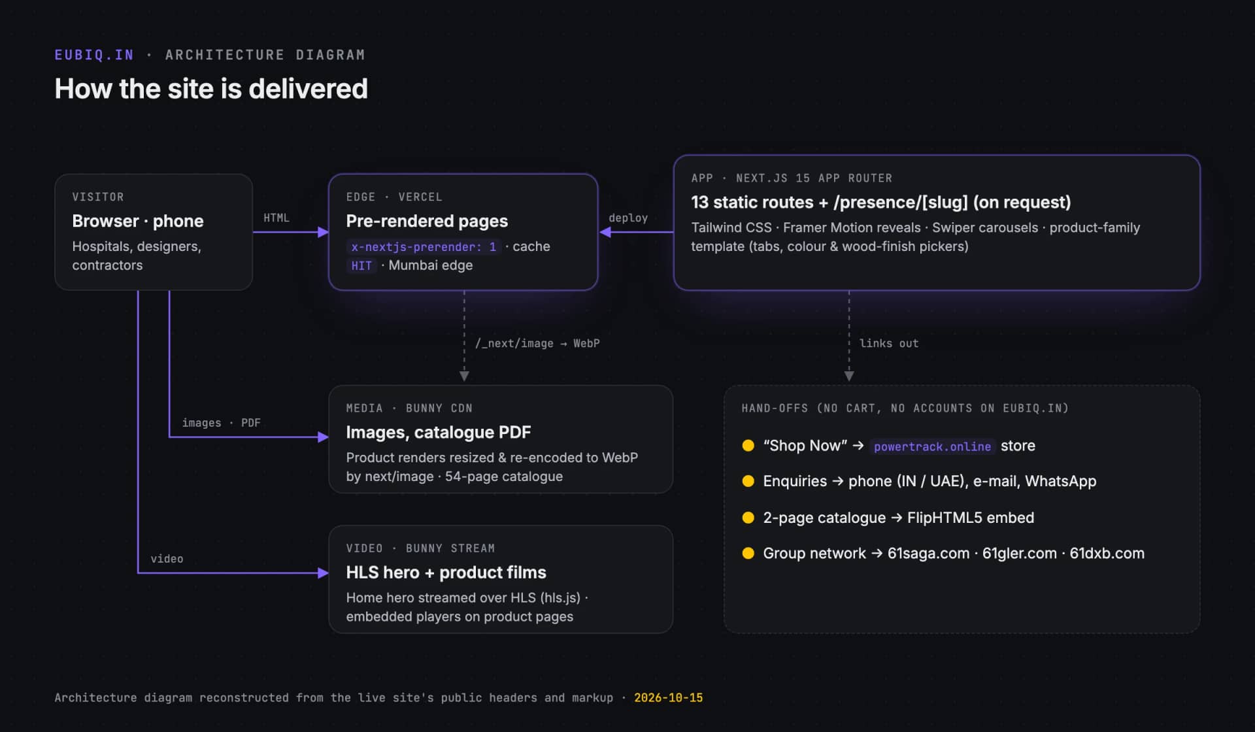Click the 'Browser · phone' visitor heading
This screenshot has height=732, width=1255.
pyautogui.click(x=138, y=221)
